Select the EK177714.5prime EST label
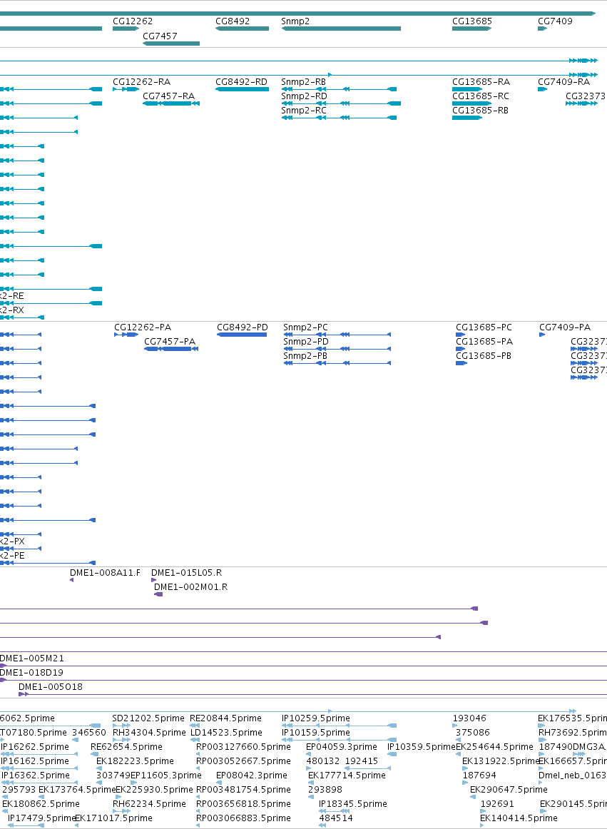 coord(347,775)
